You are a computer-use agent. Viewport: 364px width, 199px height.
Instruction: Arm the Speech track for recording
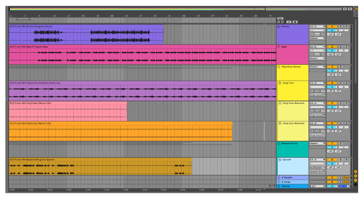point(346,160)
